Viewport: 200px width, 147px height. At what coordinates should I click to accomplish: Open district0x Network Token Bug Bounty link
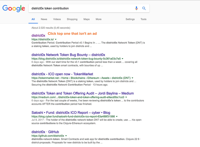coord(68,55)
